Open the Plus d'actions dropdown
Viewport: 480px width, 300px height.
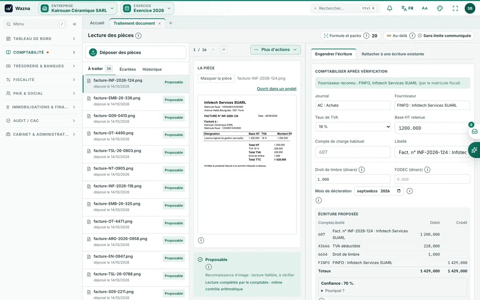coord(276,50)
